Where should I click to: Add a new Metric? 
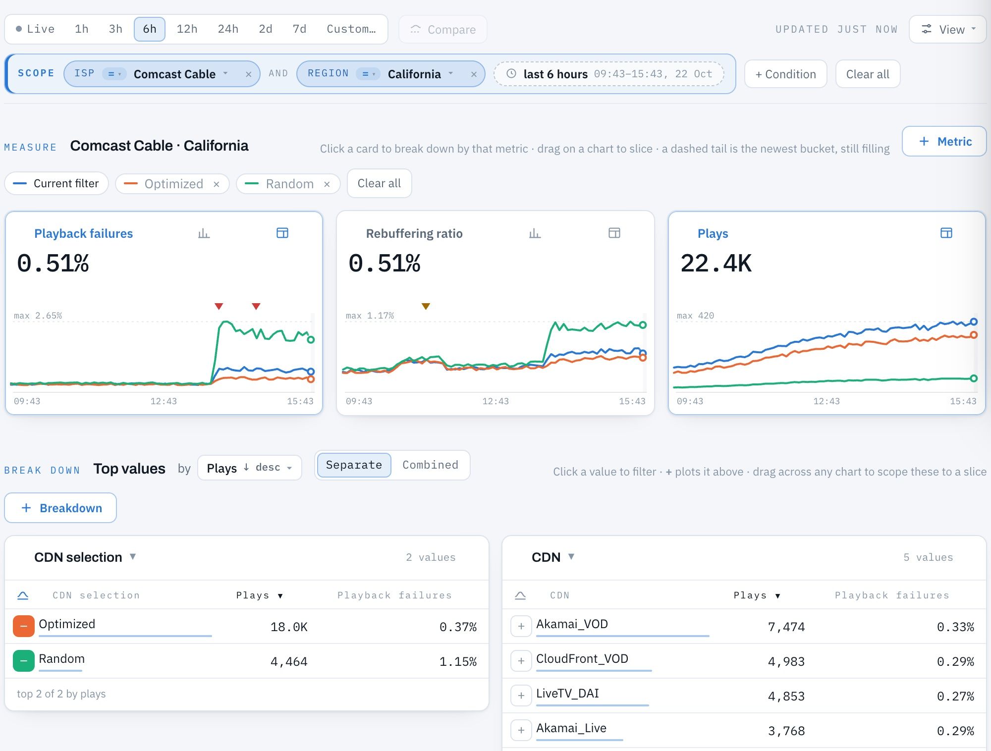[944, 141]
